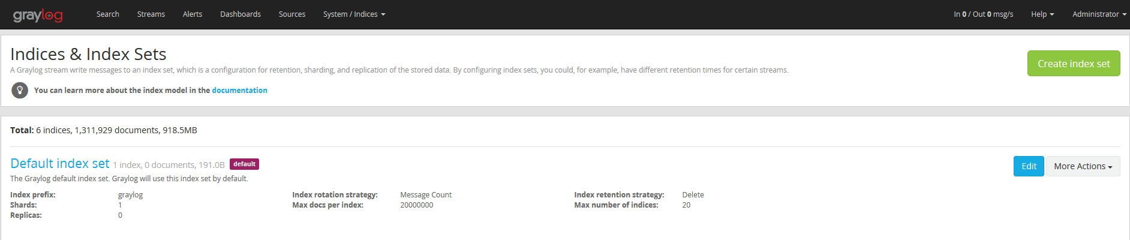
Task: Go to the Streams page
Action: [151, 14]
